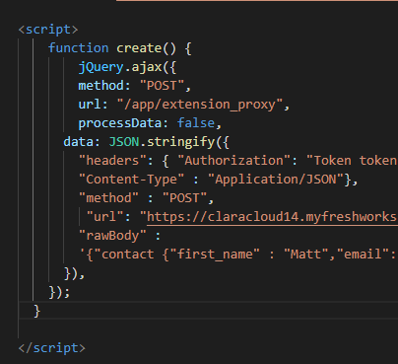Click "Token token" string value

point(352,161)
